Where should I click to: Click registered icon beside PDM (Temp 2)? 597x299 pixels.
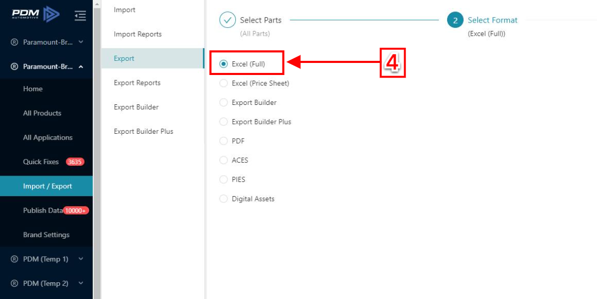coord(15,283)
